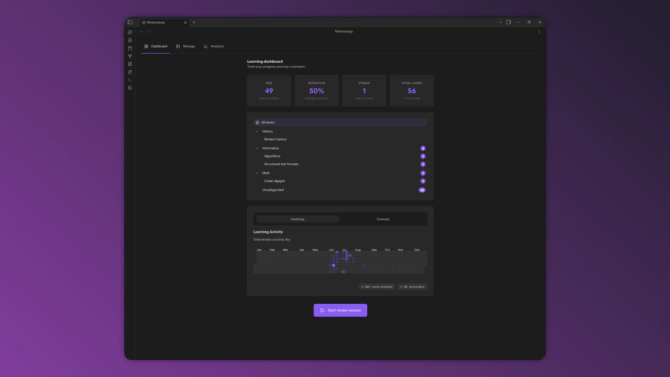Open Mnemoloop from the ribbon icon
670x377 pixels.
(130, 32)
